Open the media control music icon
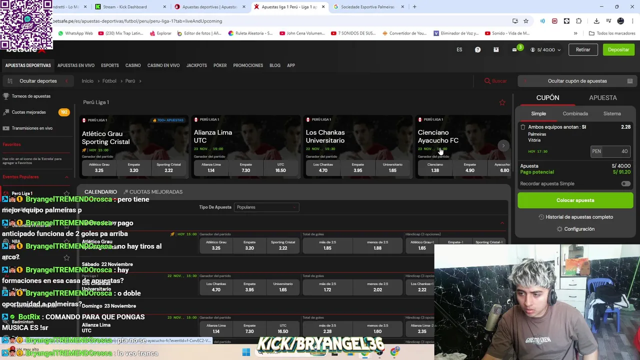 (608, 21)
